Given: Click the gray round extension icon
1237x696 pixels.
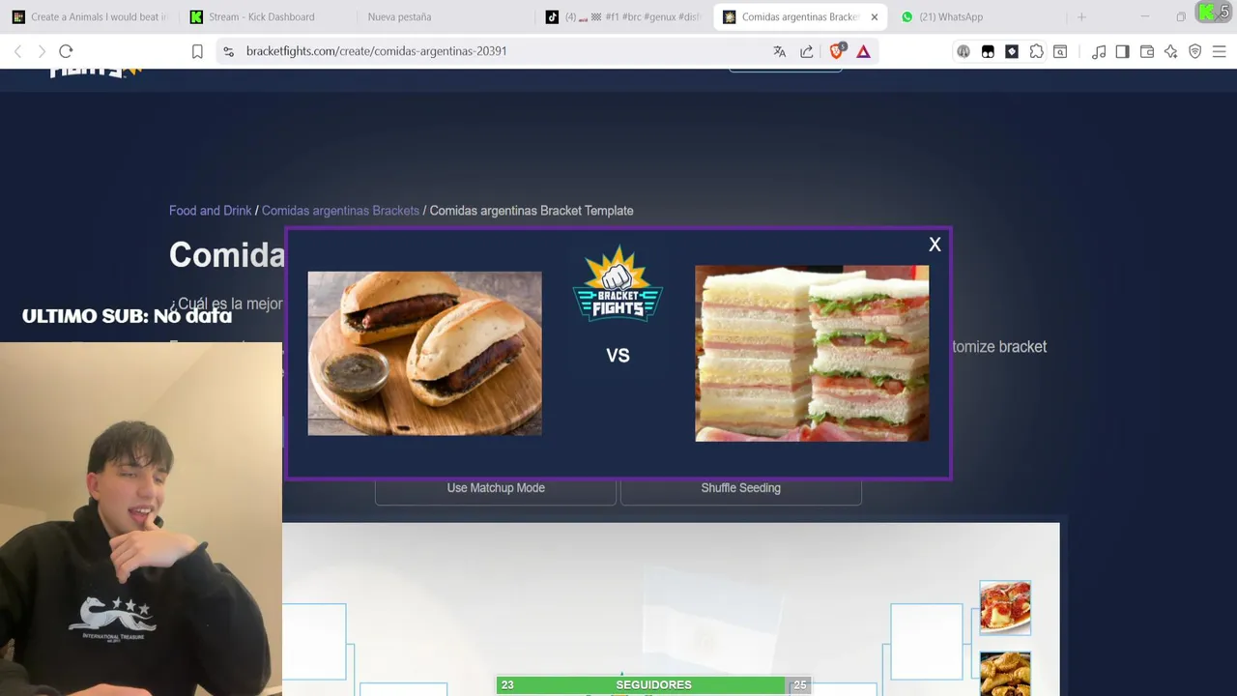Looking at the screenshot, I should click(x=964, y=51).
